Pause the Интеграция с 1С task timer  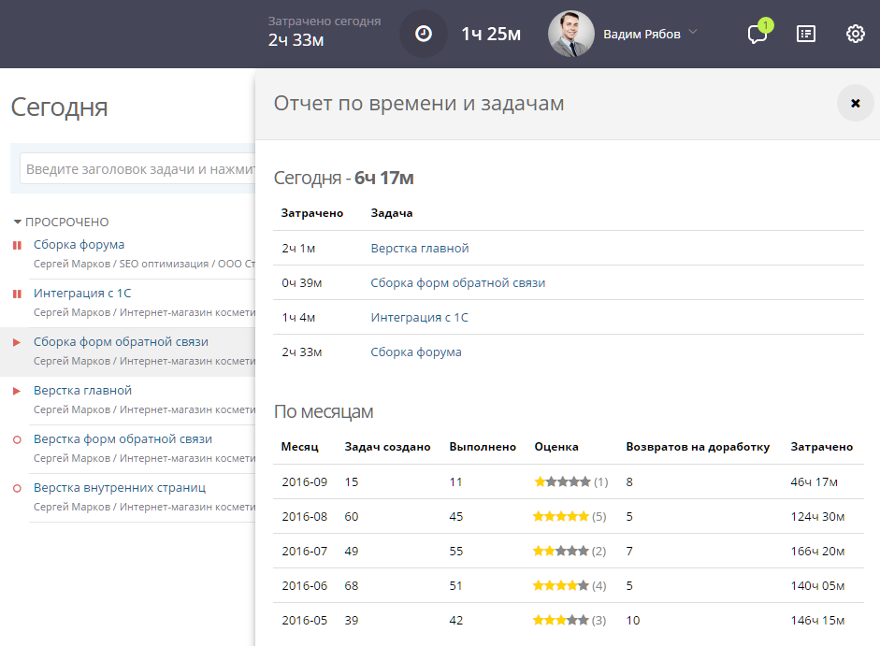pyautogui.click(x=17, y=294)
